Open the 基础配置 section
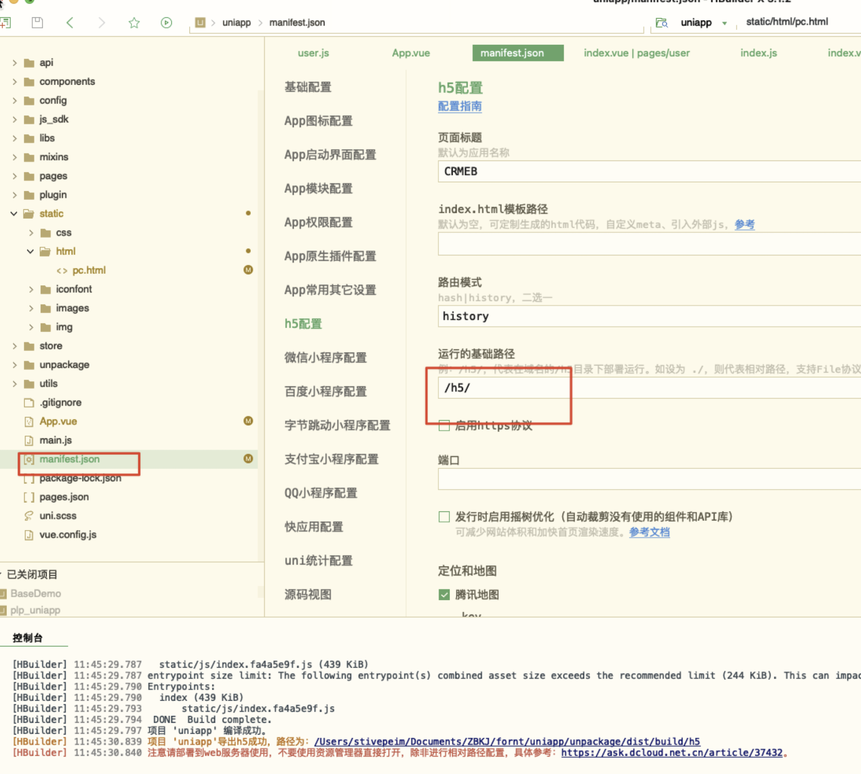The height and width of the screenshot is (774, 861). 308,87
